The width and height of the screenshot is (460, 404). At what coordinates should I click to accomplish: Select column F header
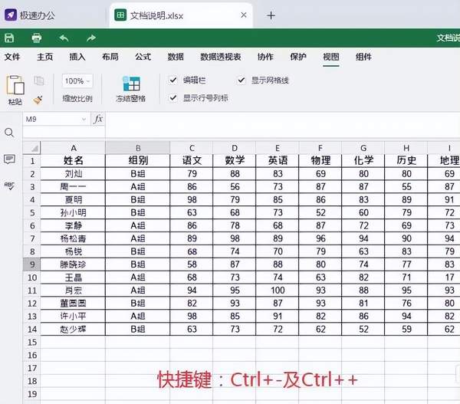[x=320, y=148]
